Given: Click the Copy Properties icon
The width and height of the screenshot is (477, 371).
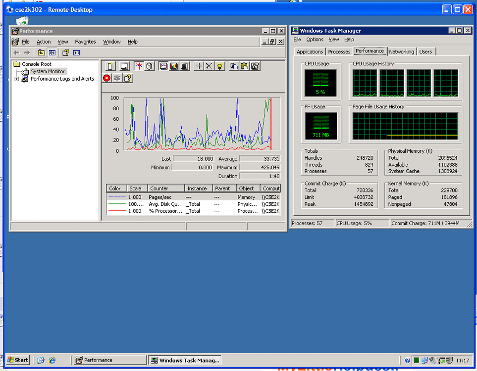Looking at the screenshot, I should (234, 66).
